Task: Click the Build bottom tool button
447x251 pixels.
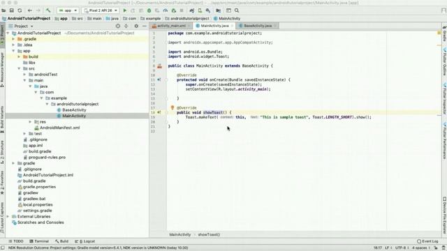Action: click(62, 241)
